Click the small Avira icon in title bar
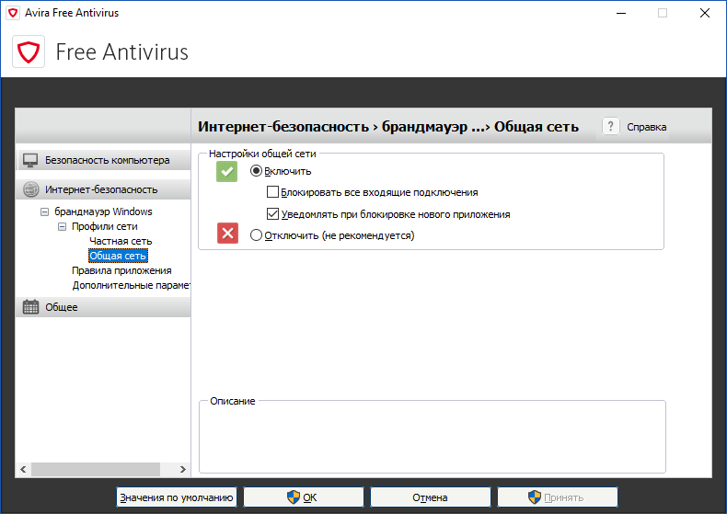This screenshot has height=514, width=727. [13, 13]
